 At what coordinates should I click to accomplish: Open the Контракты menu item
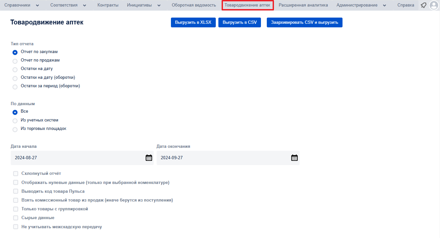point(108,5)
